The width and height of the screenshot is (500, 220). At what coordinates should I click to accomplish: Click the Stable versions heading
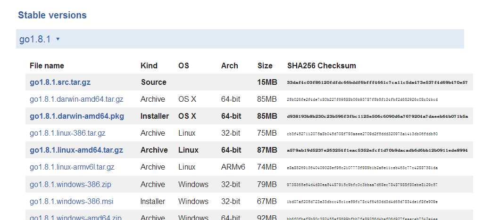[x=52, y=15]
